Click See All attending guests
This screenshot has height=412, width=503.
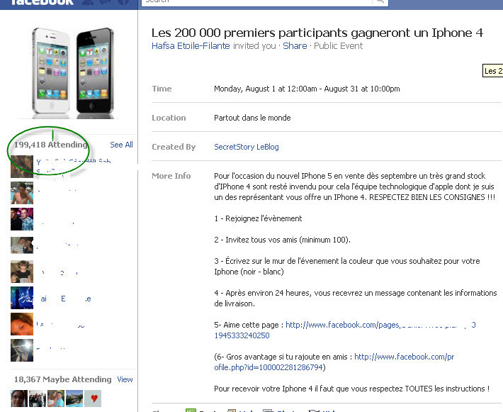point(121,145)
